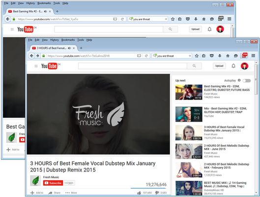Click thumbs down dislike icon below video
Viewport: 260px width, 197px height.
click(x=157, y=193)
